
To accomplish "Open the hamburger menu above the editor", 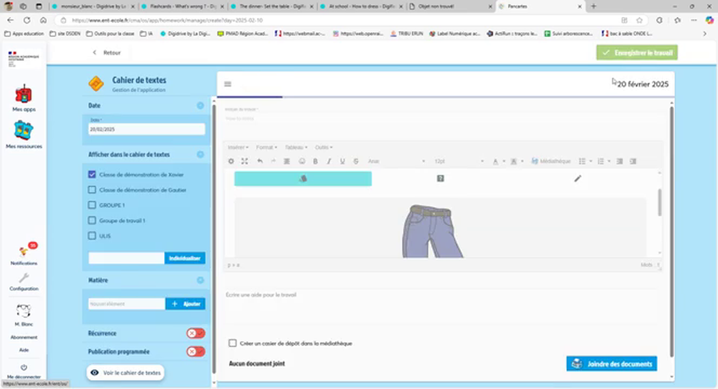I will click(x=228, y=84).
